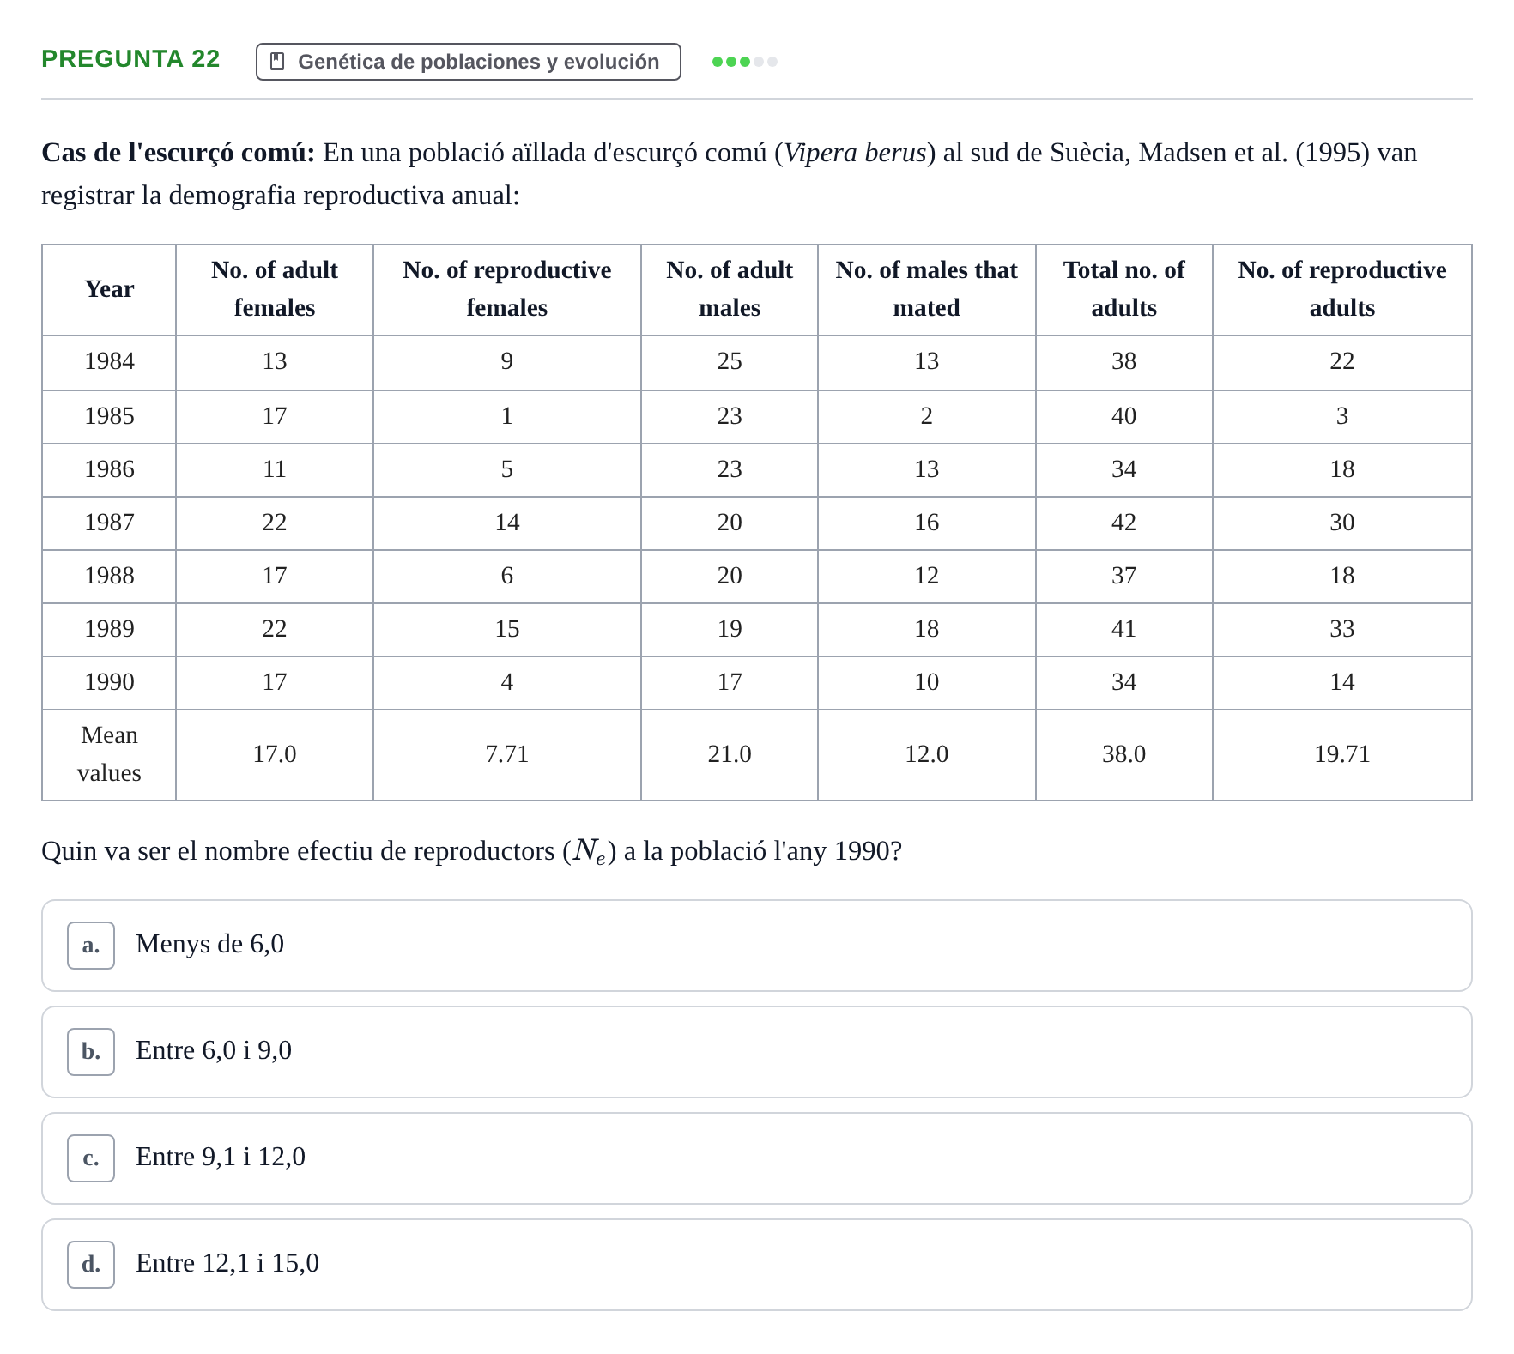Click the 1985 year cell
The height and width of the screenshot is (1354, 1514).
click(x=109, y=417)
